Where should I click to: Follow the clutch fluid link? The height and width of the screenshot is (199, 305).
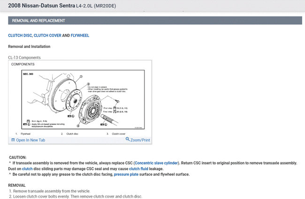point(138,168)
